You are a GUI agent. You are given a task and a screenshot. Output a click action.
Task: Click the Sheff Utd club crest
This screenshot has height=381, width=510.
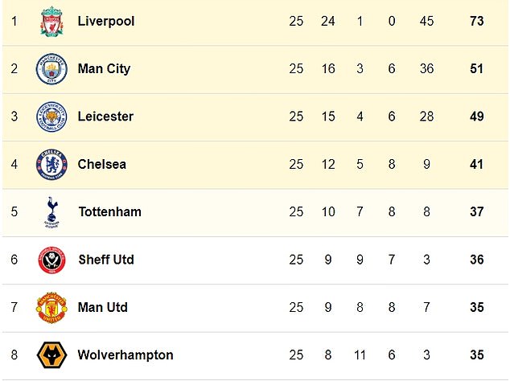(51, 260)
